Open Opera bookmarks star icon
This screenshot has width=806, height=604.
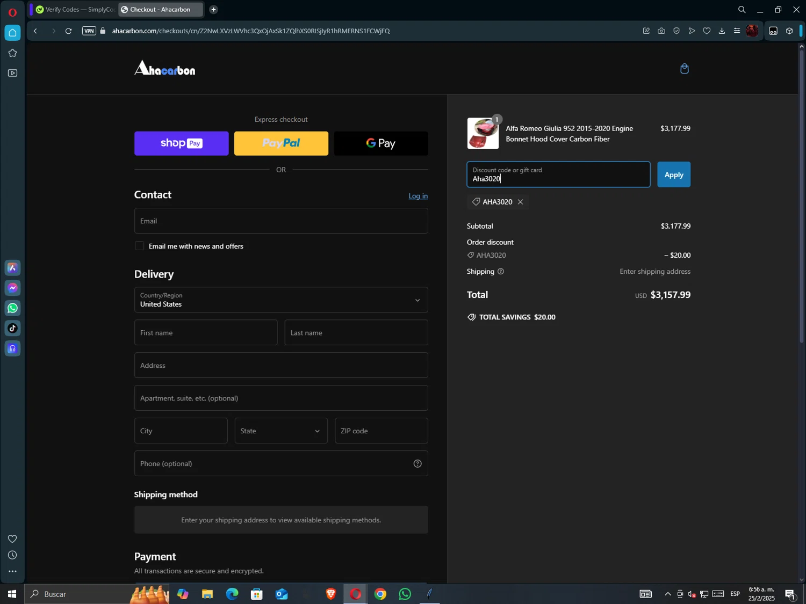(12, 53)
